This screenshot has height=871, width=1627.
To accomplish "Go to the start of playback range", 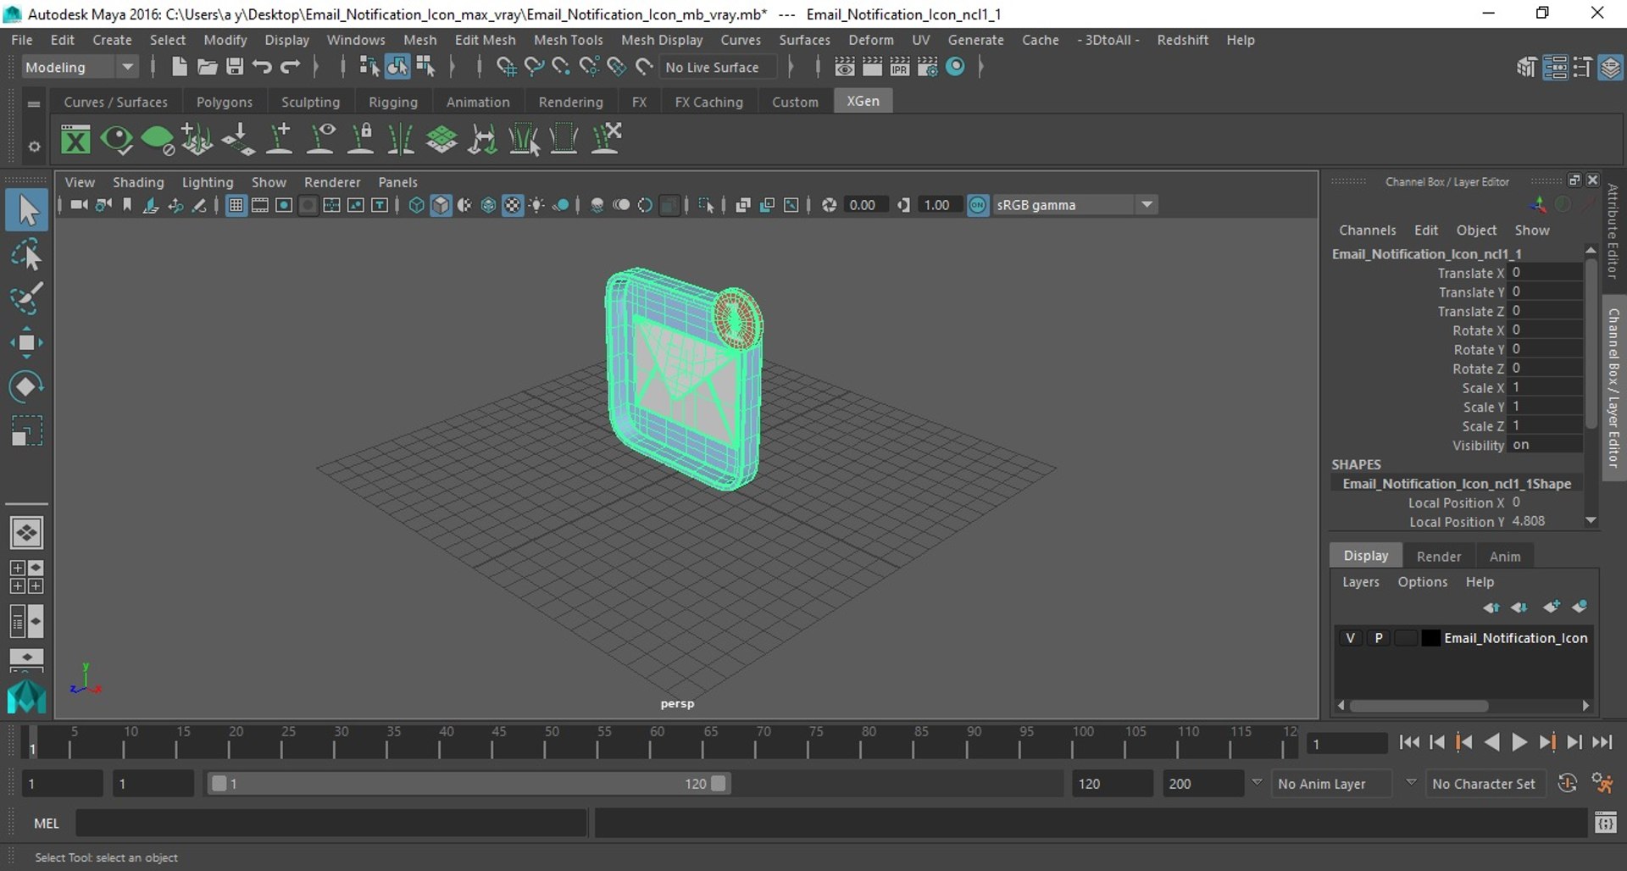I will click(x=1408, y=742).
